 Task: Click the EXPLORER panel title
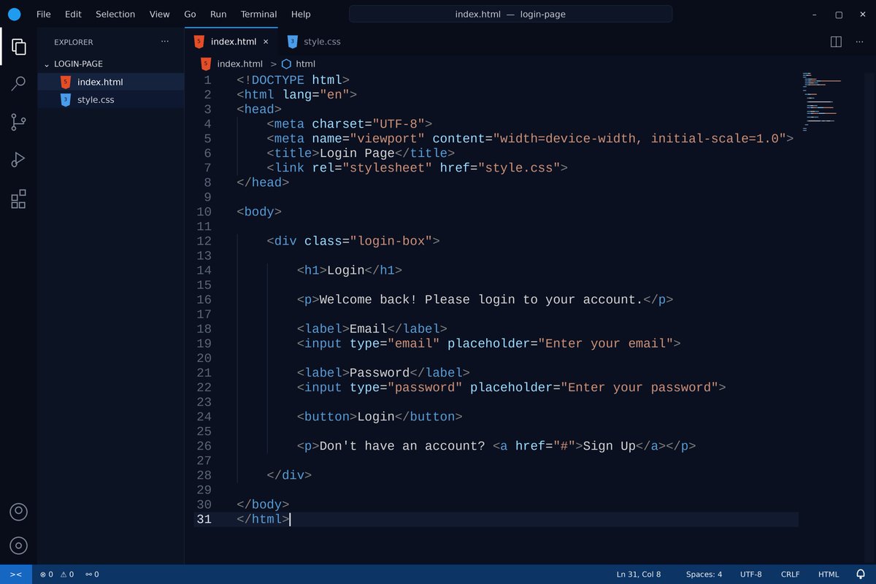coord(74,42)
